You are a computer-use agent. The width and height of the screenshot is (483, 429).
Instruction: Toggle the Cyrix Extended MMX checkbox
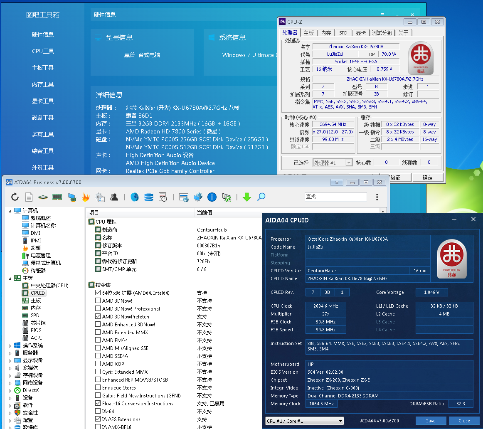click(x=98, y=372)
